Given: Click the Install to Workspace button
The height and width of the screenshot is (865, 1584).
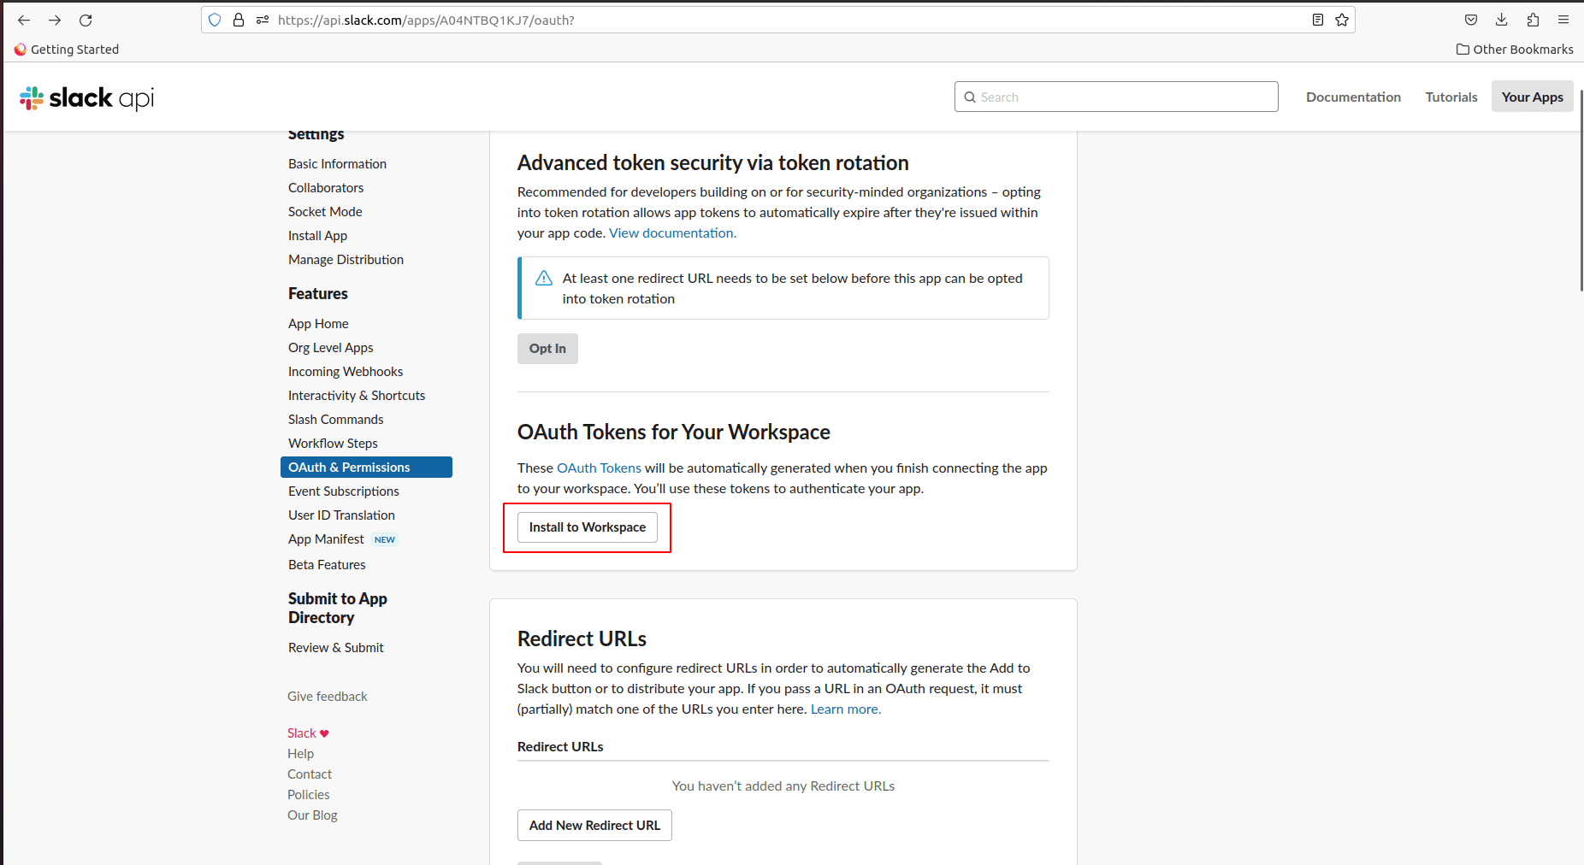Looking at the screenshot, I should pyautogui.click(x=588, y=527).
